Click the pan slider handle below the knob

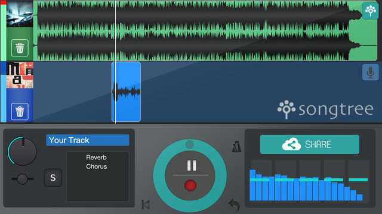click(22, 179)
